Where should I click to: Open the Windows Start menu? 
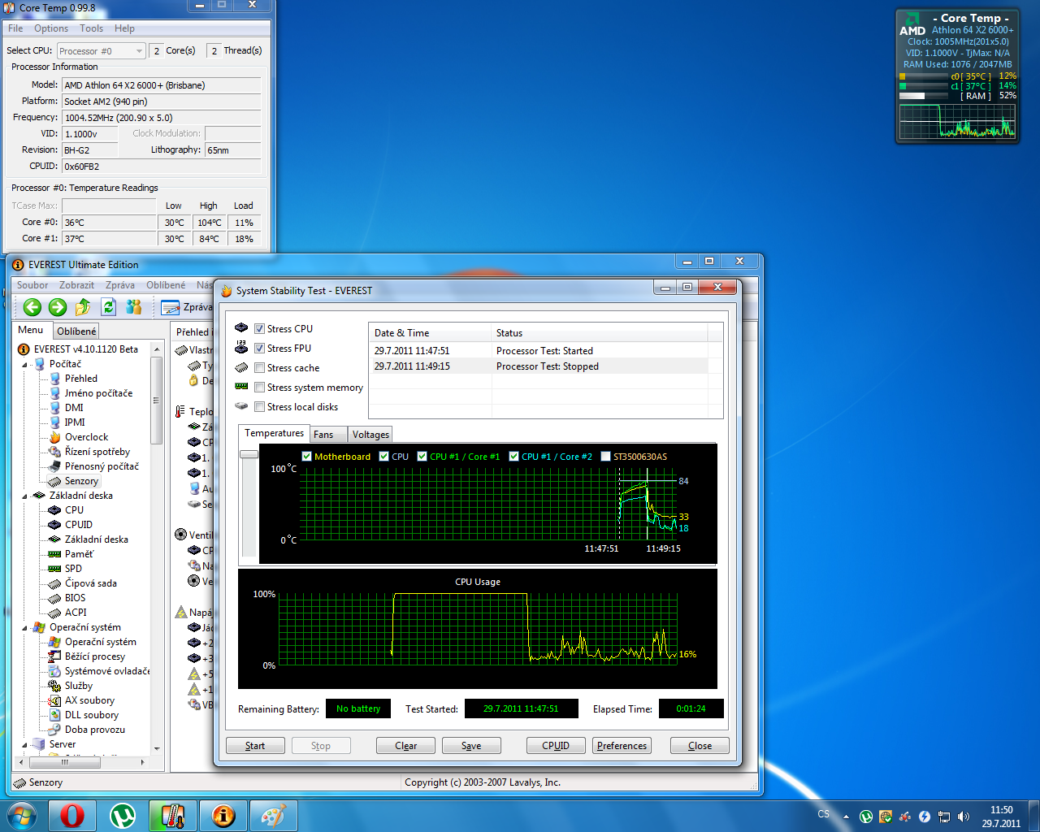21,816
